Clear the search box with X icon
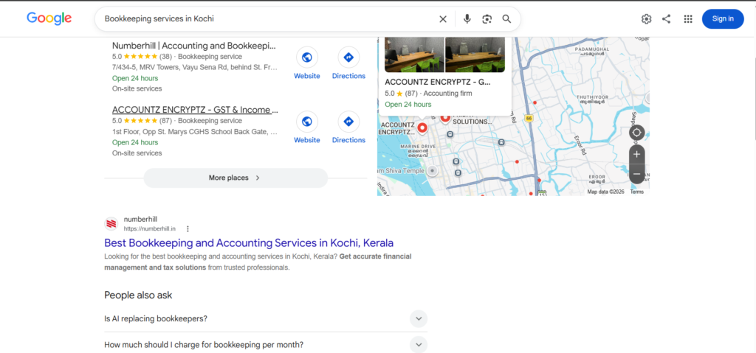This screenshot has width=756, height=353. point(443,18)
